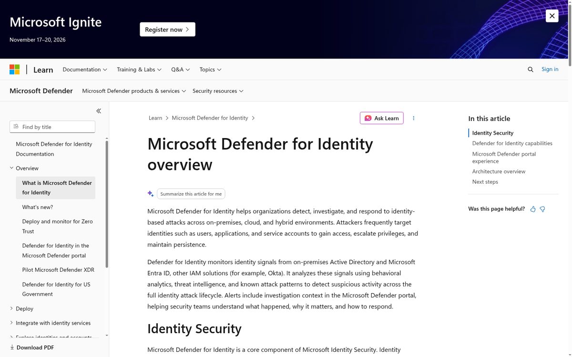Click the filter icon in Find by title
Screen dimensions: 572x357
16,127
